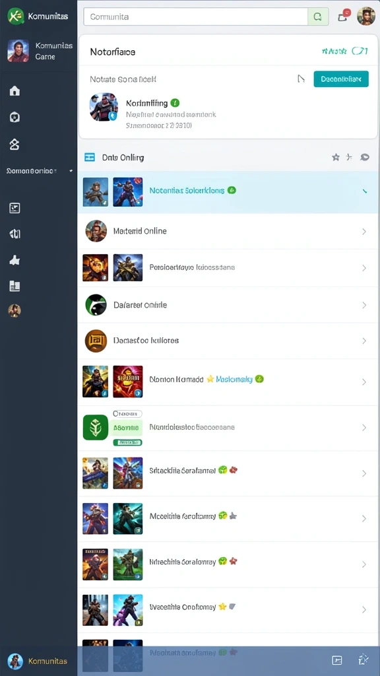
Task: Click the blue Maslomaky link
Action: [234, 380]
